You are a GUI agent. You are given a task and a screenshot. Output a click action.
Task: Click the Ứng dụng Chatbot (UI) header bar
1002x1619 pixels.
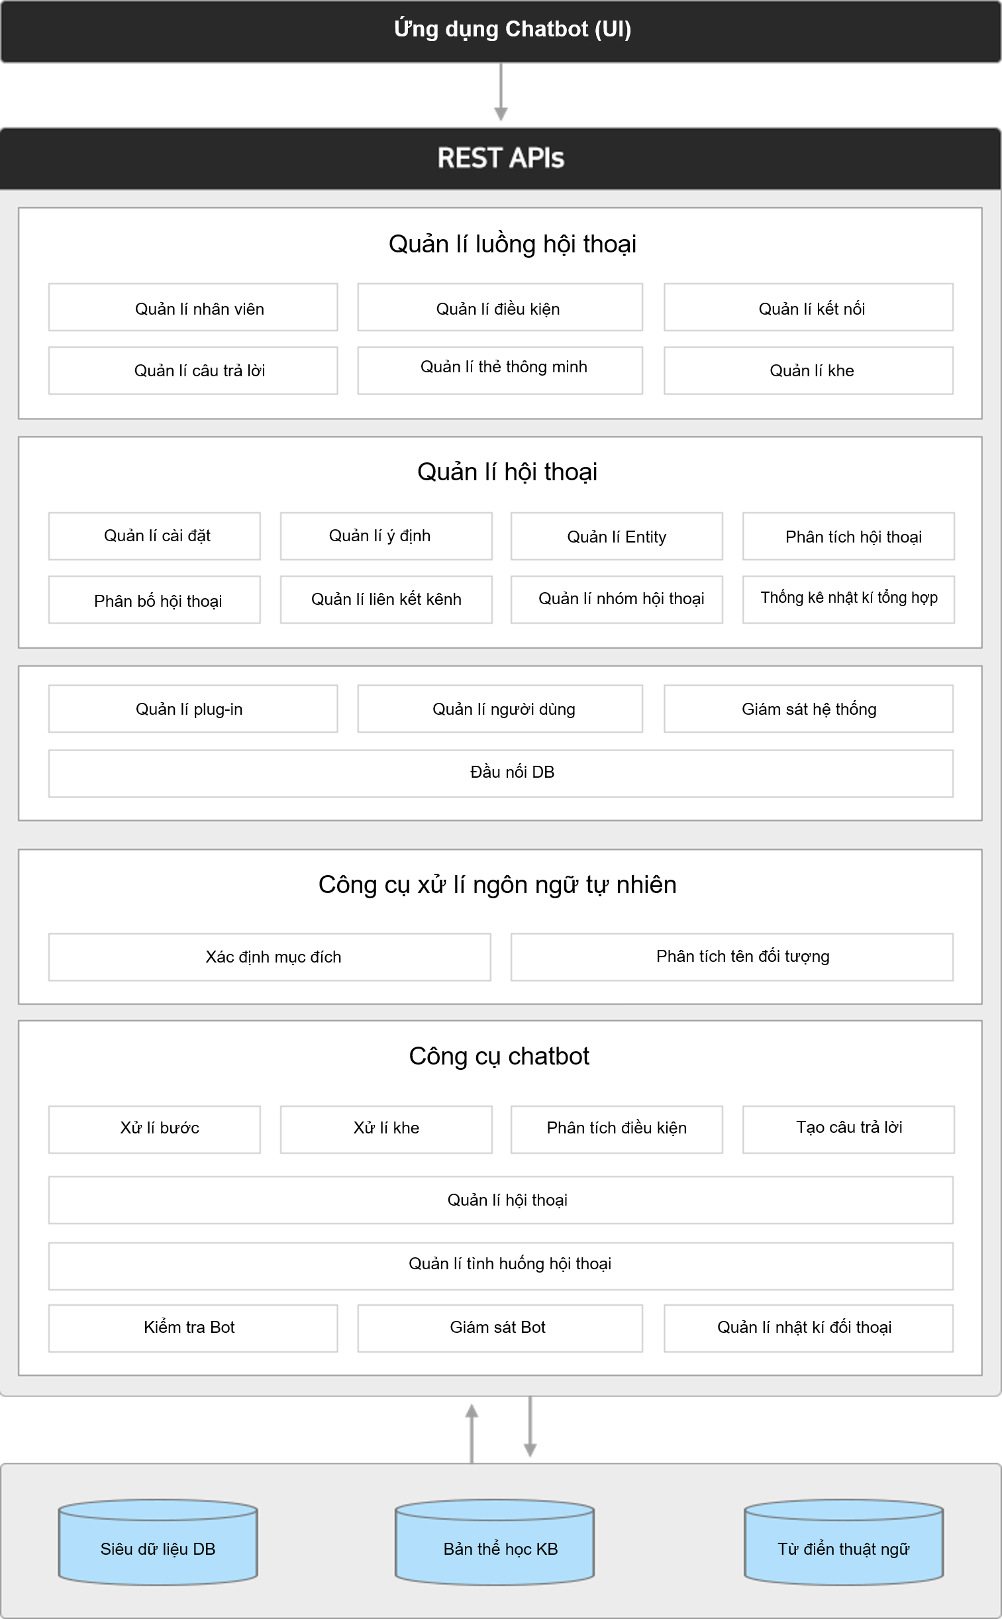[500, 31]
